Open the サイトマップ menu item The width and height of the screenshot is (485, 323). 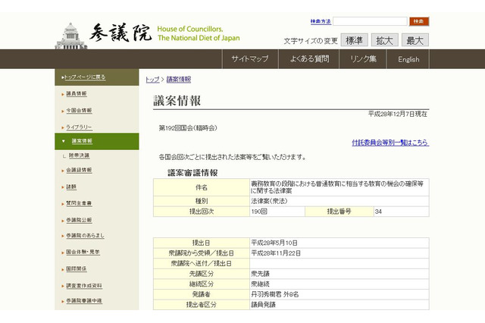click(x=250, y=59)
